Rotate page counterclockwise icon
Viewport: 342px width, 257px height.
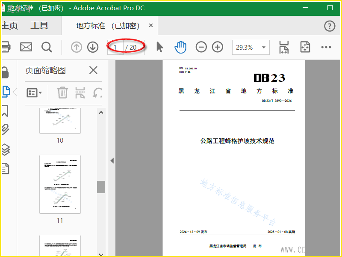coord(97,93)
